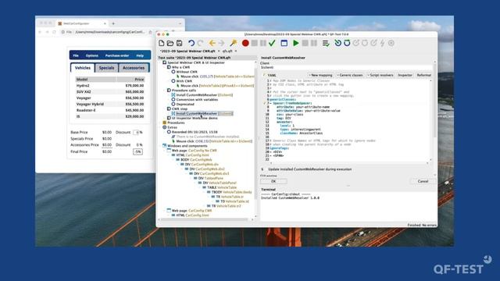
Task: Go back with the yellow left arrow
Action: point(212,43)
